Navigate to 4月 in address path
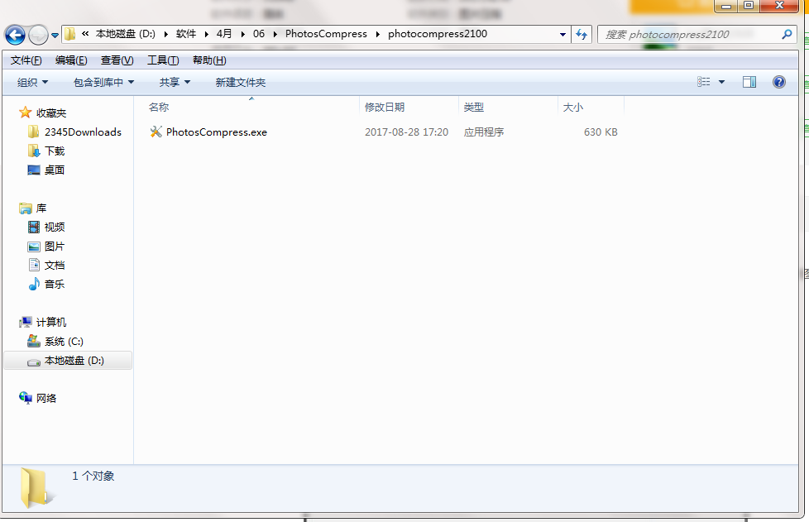 click(x=224, y=34)
